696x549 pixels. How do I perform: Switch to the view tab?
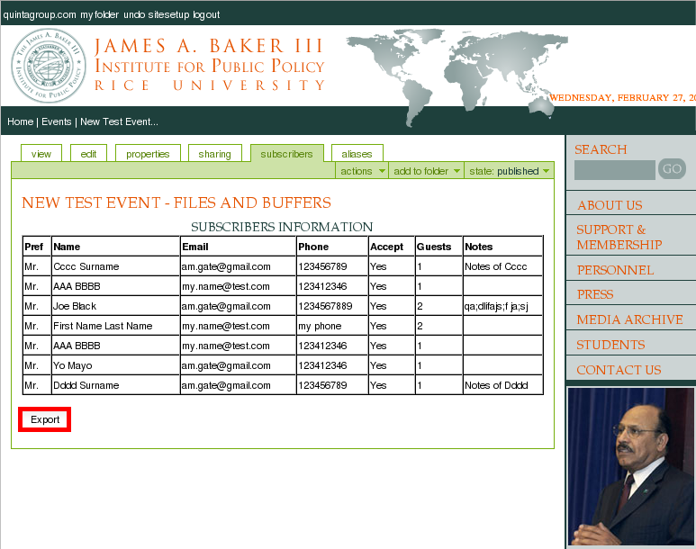[41, 154]
